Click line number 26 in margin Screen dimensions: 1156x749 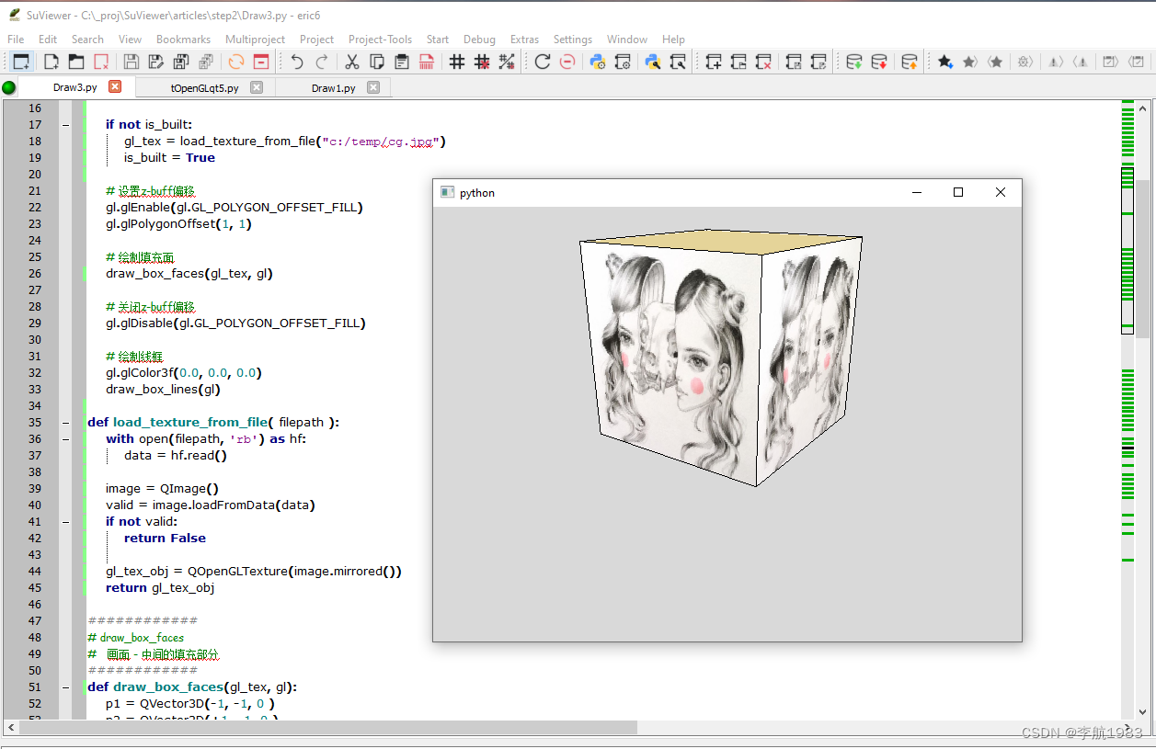[x=35, y=274]
